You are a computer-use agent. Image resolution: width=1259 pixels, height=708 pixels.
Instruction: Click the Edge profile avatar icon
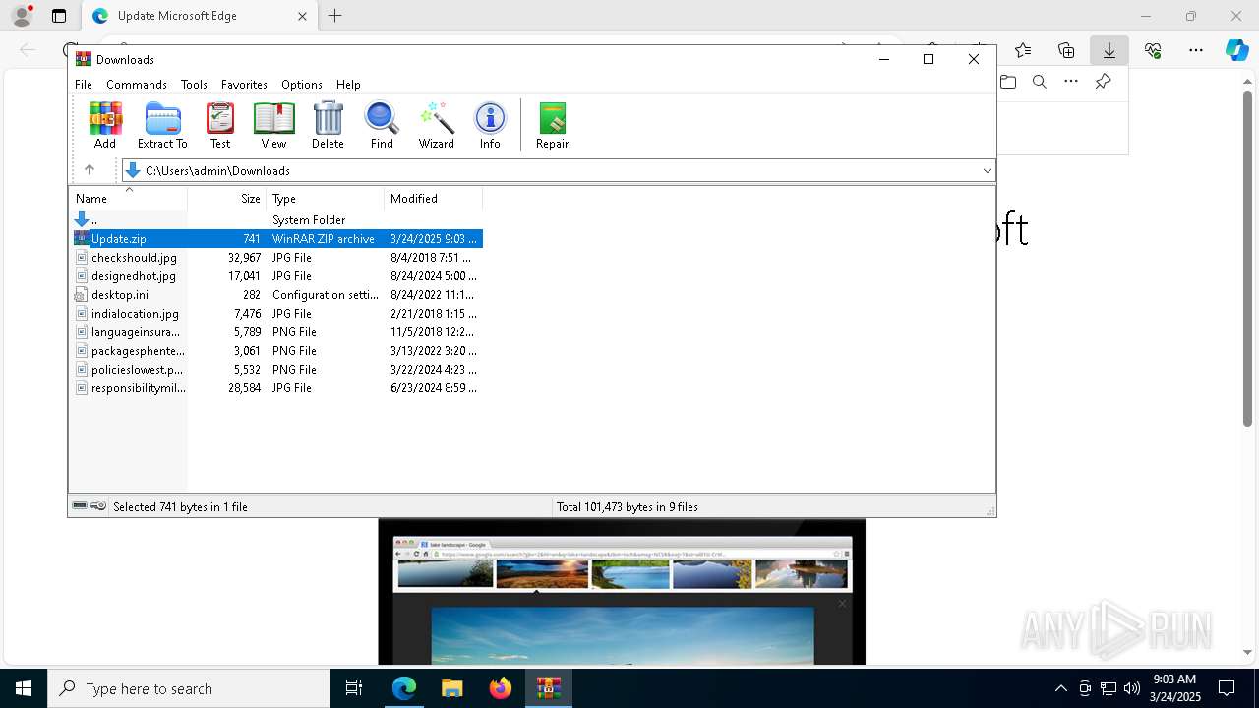click(x=22, y=16)
